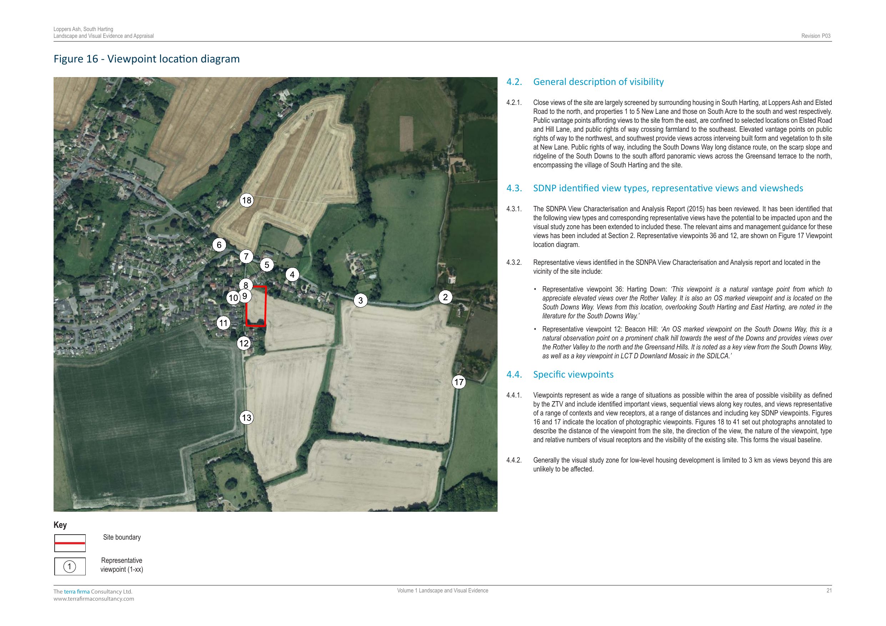Select viewpoint marker 11
This screenshot has width=886, height=626.
click(x=224, y=323)
